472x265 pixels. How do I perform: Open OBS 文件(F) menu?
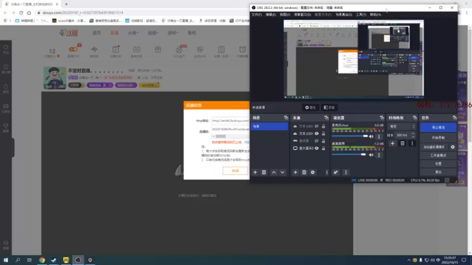point(257,14)
